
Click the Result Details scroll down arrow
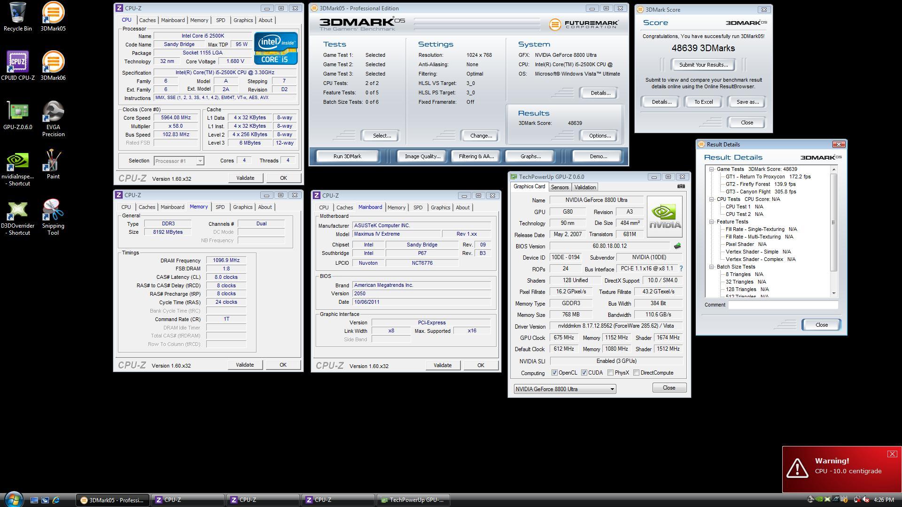pos(833,293)
